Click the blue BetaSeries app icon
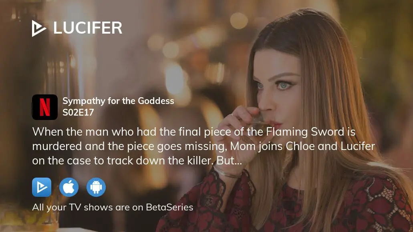The image size is (413, 232). (42, 187)
